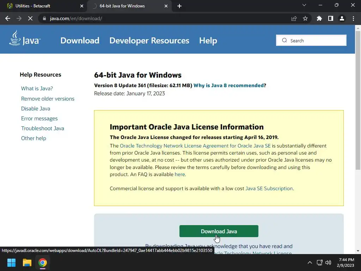Open Chrome profile menu

pos(342,18)
